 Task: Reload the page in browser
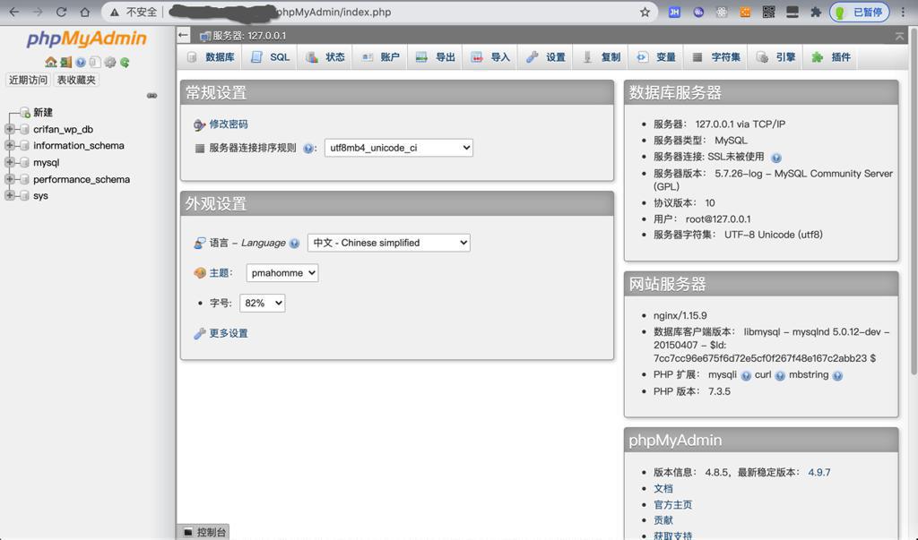click(x=61, y=13)
